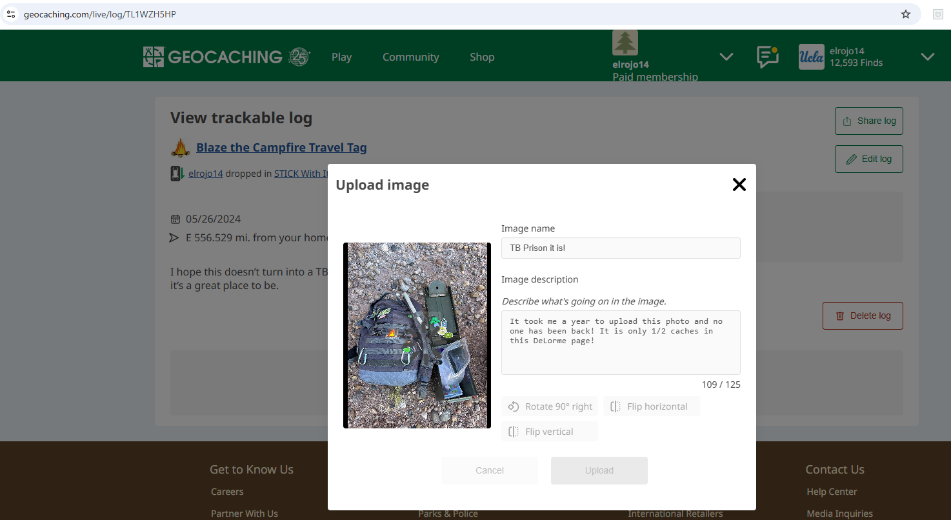Click the Image name text field
Viewport: 951px width, 520px height.
tap(621, 248)
